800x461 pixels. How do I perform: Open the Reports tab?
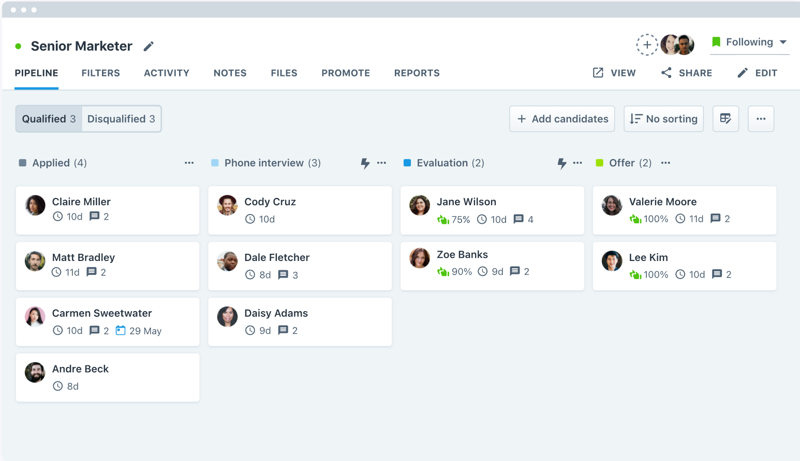[417, 73]
